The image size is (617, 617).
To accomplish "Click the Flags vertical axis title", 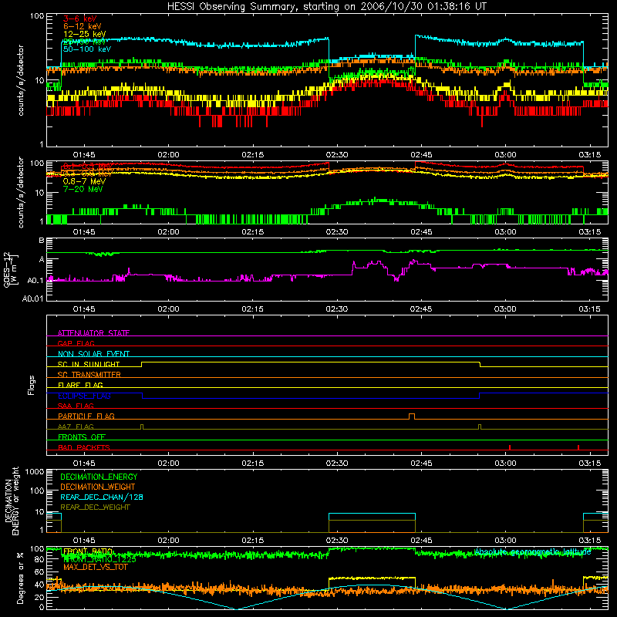I will click(x=31, y=385).
